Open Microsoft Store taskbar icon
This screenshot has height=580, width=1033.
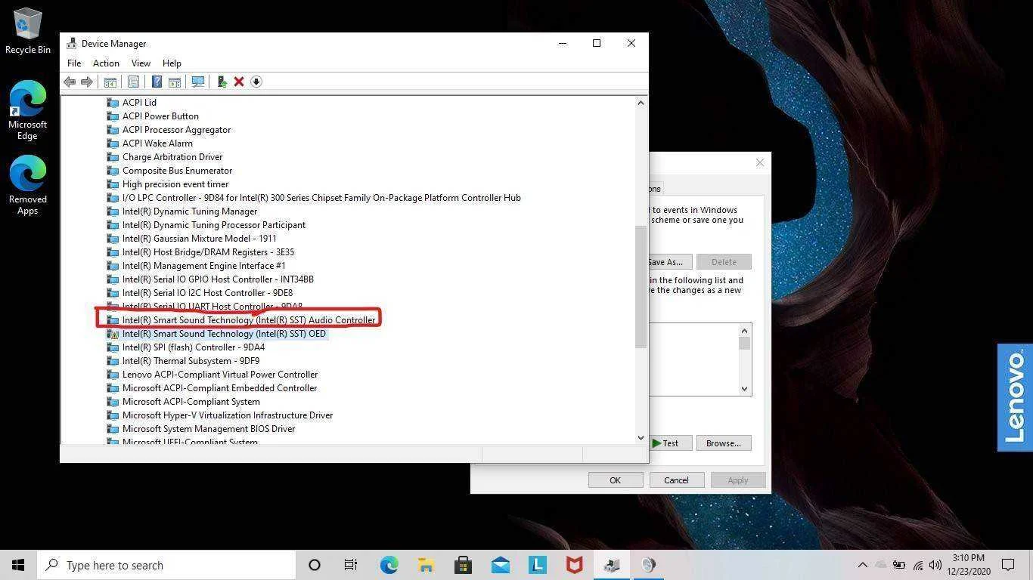(x=463, y=565)
